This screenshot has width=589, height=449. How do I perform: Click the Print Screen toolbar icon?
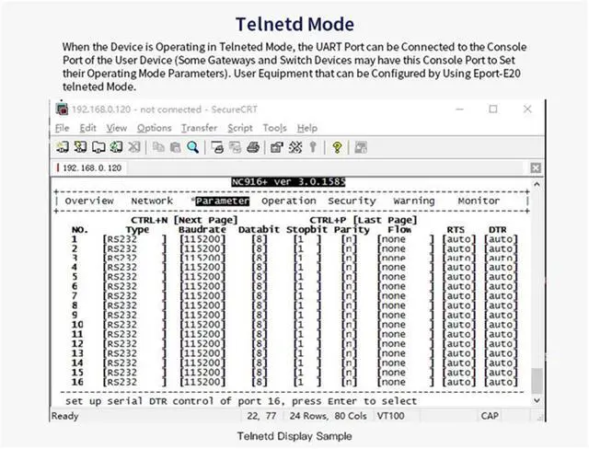(x=217, y=147)
